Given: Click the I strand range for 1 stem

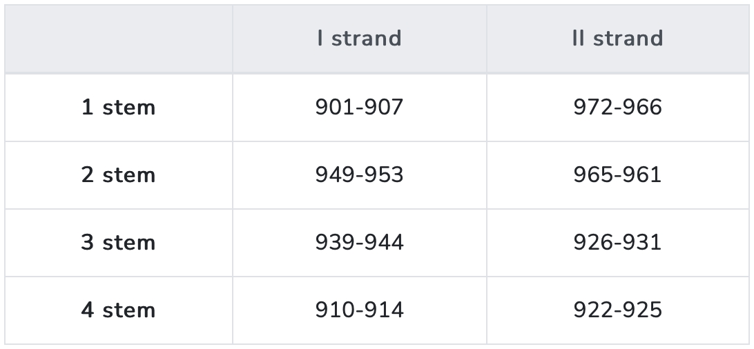Looking at the screenshot, I should (x=359, y=108).
